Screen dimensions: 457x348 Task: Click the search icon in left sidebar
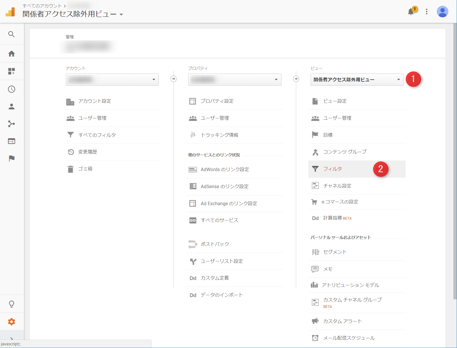(12, 34)
